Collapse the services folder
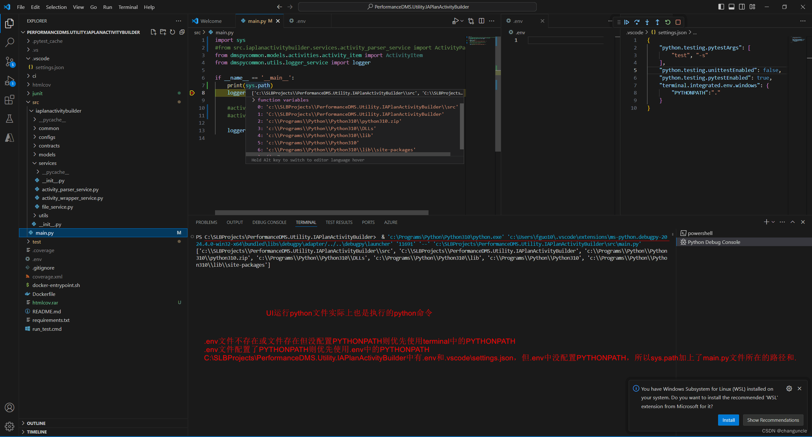Viewport: 812px width, 437px height. pyautogui.click(x=48, y=163)
